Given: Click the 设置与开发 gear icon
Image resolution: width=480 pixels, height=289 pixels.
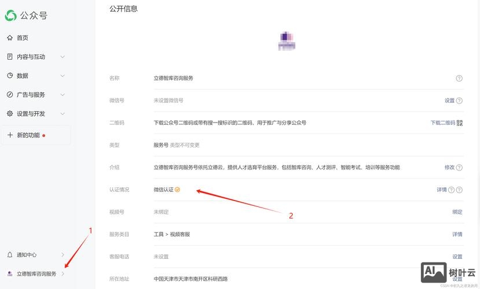Looking at the screenshot, I should (10, 113).
